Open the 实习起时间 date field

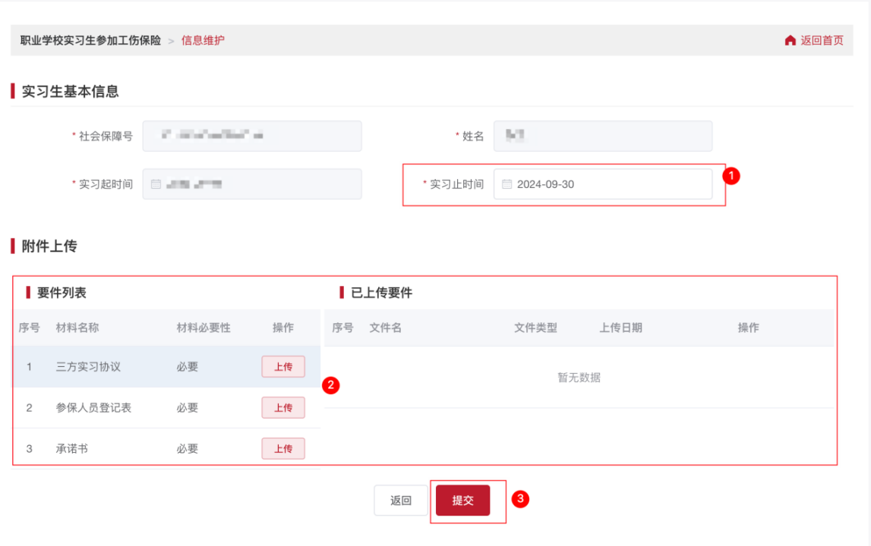(x=252, y=184)
